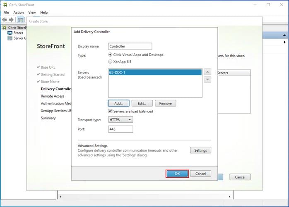Open the Stores node in tree
The height and width of the screenshot is (207, 289).
point(15,33)
